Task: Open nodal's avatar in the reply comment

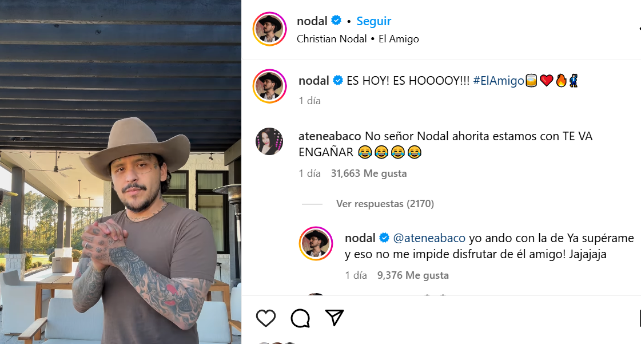Action: [x=316, y=243]
